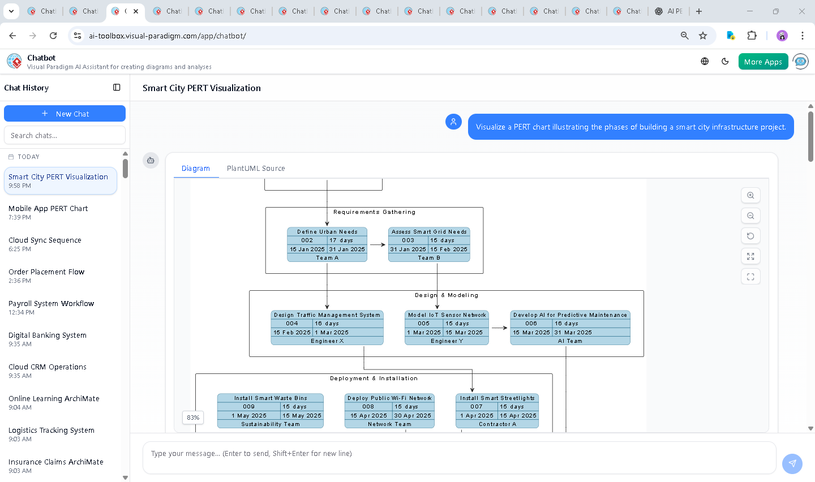Bookmark this page with the star icon
Screen dimensions: 815x482
[x=703, y=36]
